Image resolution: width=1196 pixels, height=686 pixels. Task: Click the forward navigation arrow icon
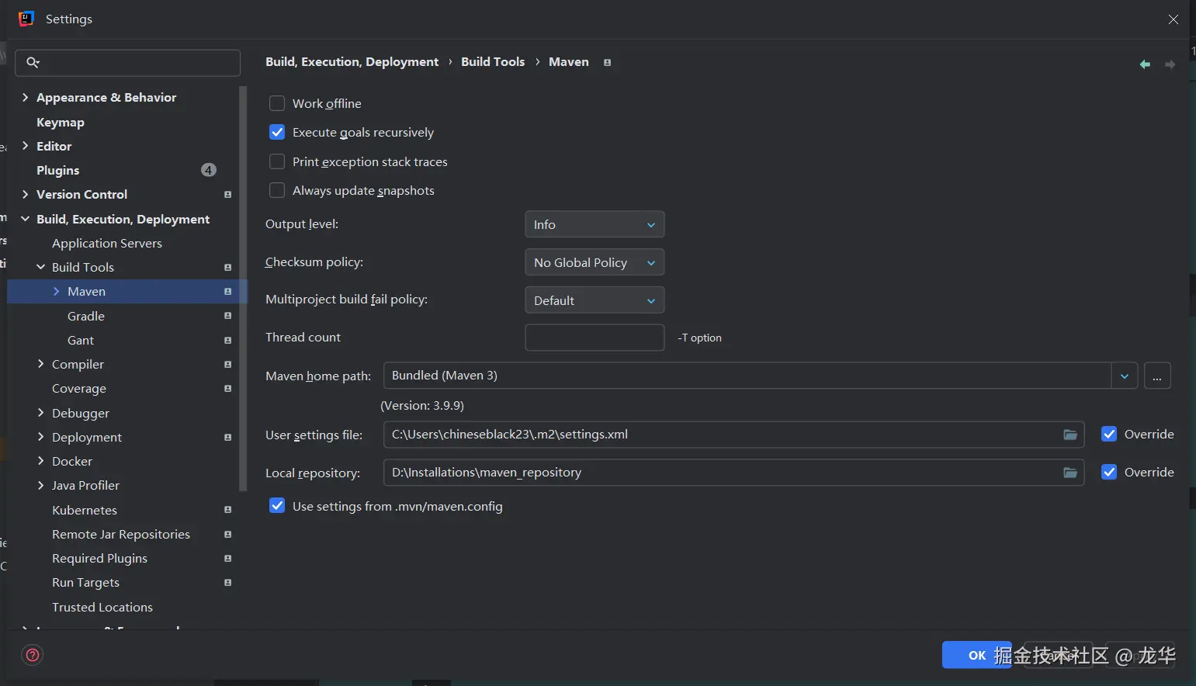coord(1170,64)
